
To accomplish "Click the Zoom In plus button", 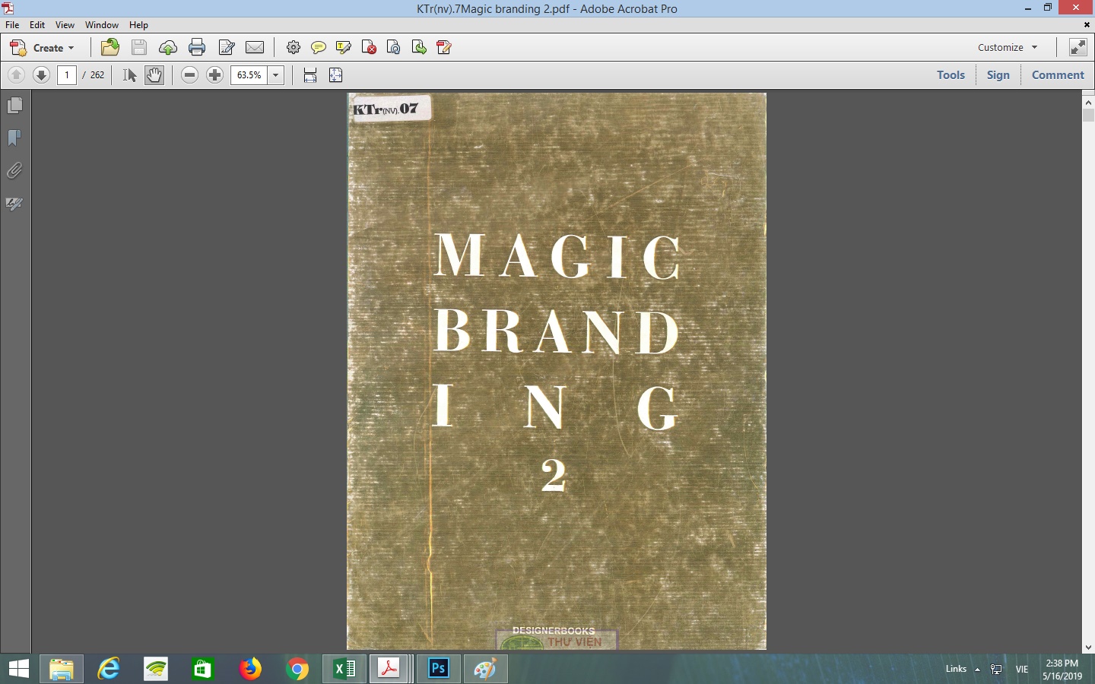I will 215,74.
